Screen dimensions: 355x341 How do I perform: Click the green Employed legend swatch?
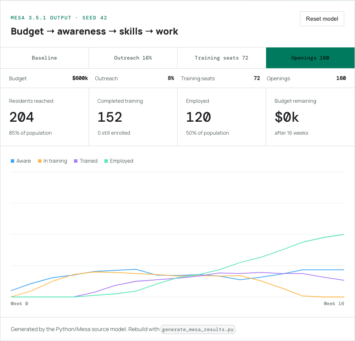point(106,161)
